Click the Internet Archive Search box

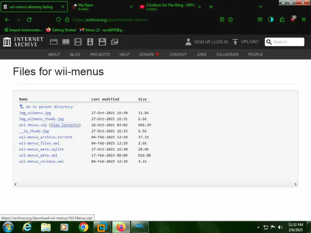click(284, 42)
